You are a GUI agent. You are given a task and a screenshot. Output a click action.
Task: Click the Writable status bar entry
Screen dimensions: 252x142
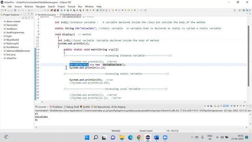116,131
